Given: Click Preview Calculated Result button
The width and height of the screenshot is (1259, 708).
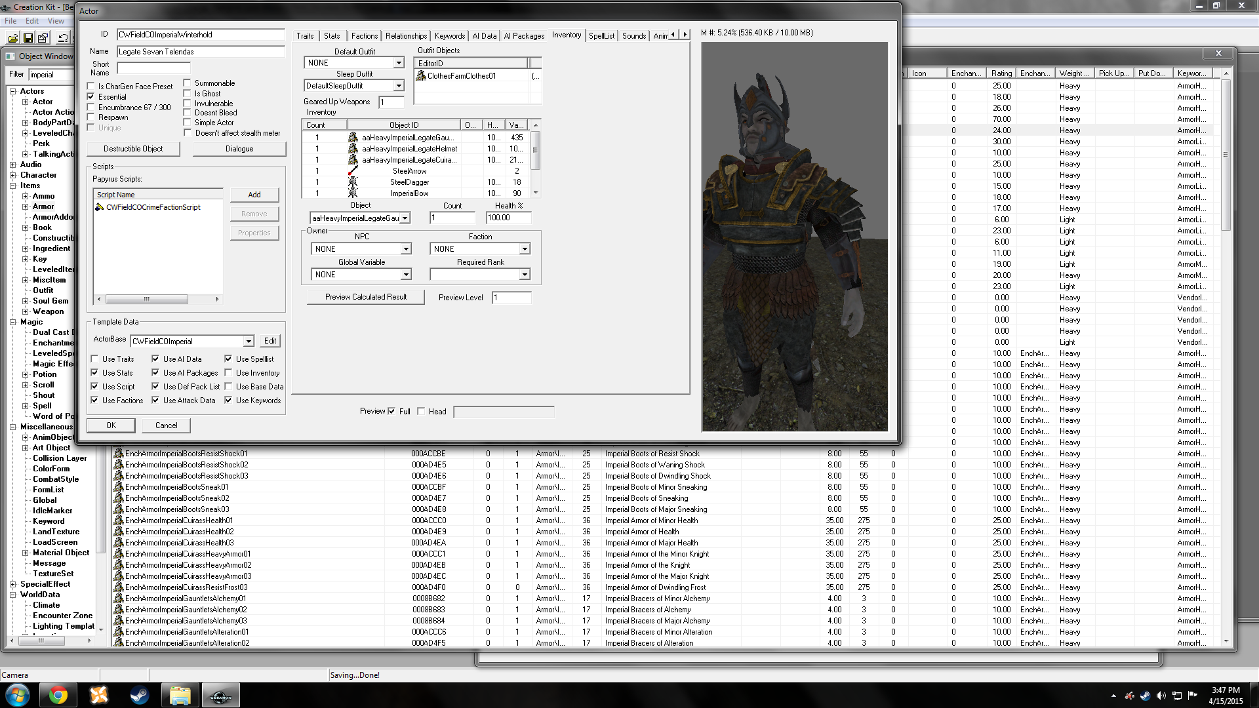Looking at the screenshot, I should coord(366,297).
